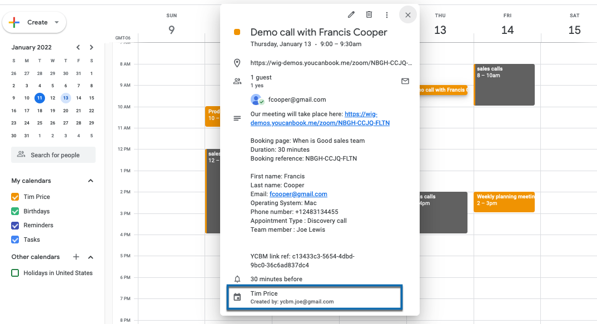This screenshot has height=324, width=597.
Task: Click guest email fcooper@gmail.com in guest list
Action: click(x=297, y=99)
